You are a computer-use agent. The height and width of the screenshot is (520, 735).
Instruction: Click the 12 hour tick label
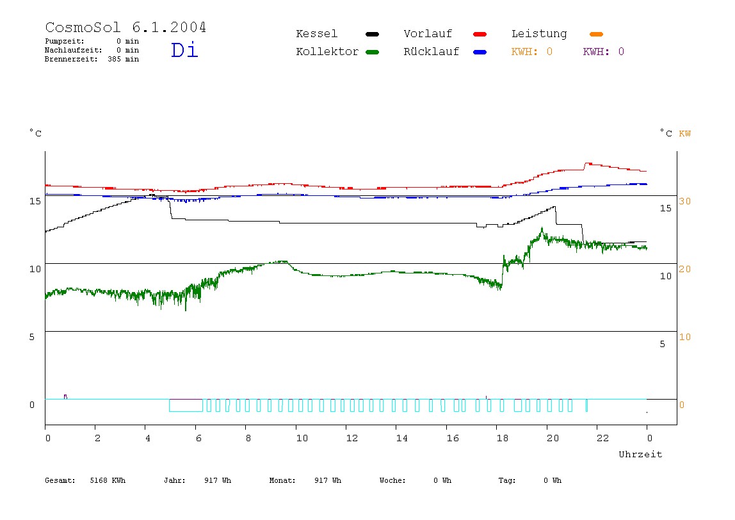[352, 438]
